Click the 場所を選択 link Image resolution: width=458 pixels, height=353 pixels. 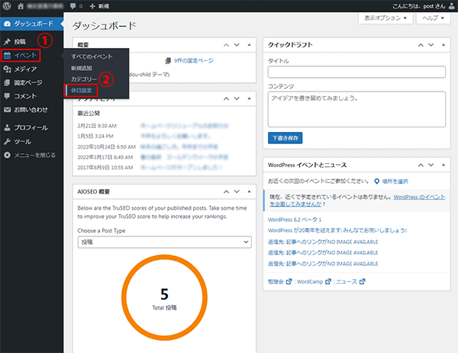pos(395,181)
